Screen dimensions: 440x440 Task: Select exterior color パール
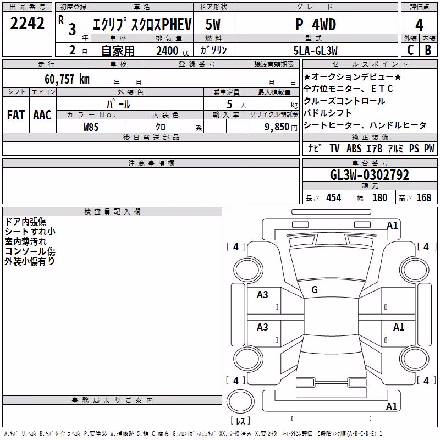118,104
